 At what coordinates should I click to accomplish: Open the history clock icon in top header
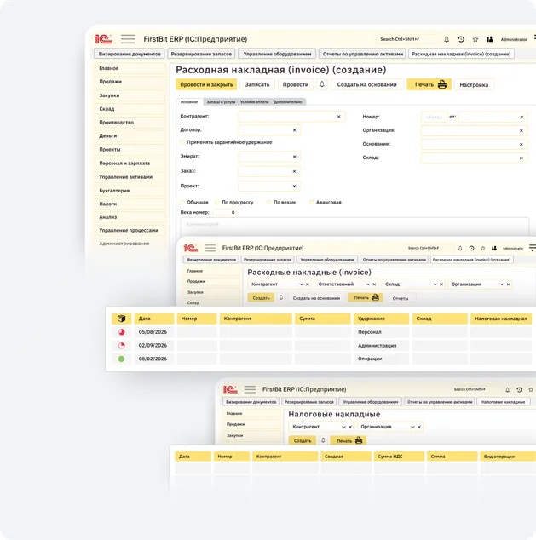click(x=461, y=39)
